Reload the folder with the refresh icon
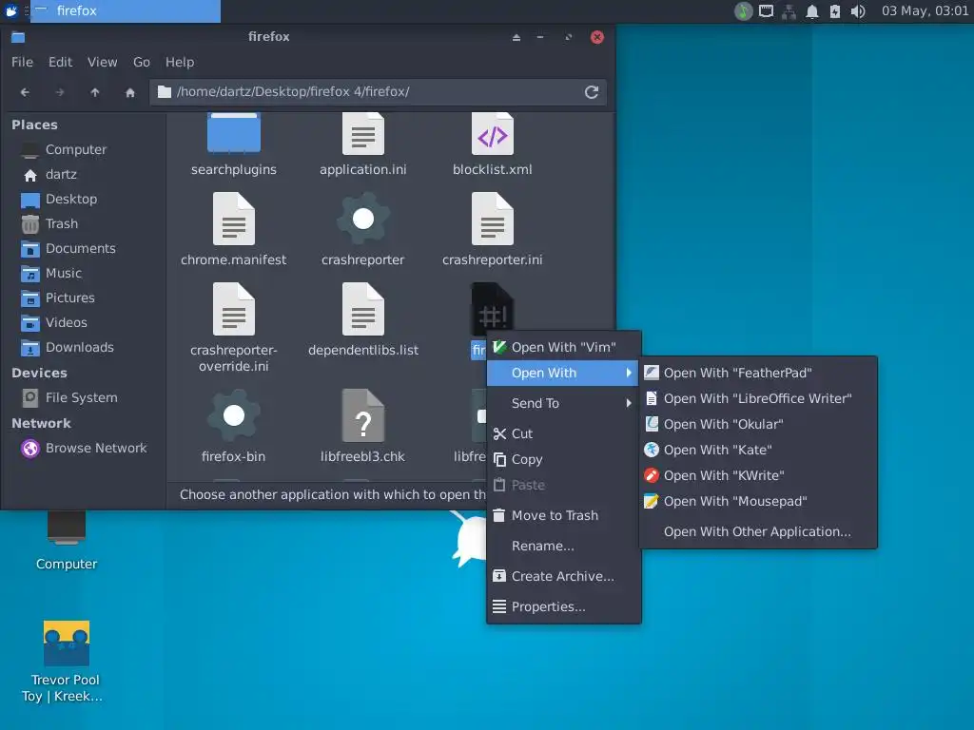 [x=592, y=92]
